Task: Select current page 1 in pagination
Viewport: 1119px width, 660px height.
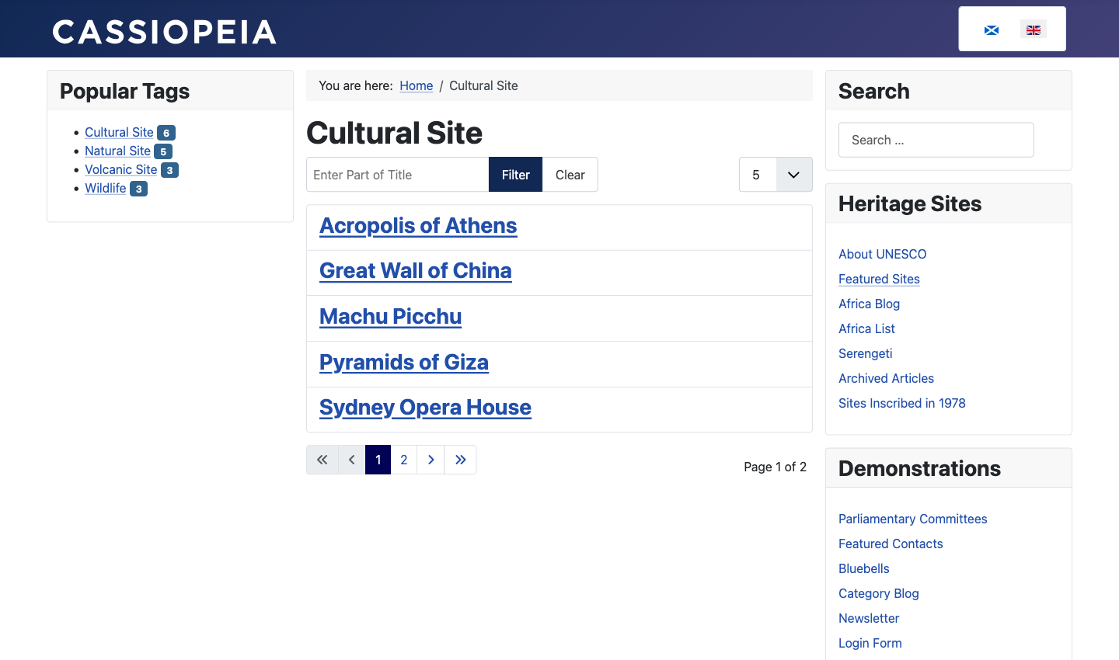Action: click(378, 460)
